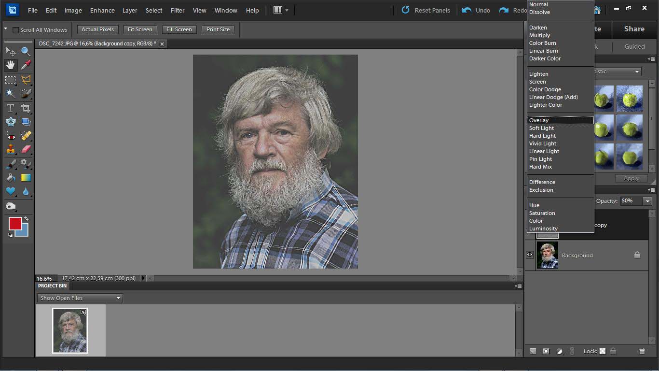The width and height of the screenshot is (659, 371).
Task: Select the Eyedropper tool
Action: tap(26, 65)
